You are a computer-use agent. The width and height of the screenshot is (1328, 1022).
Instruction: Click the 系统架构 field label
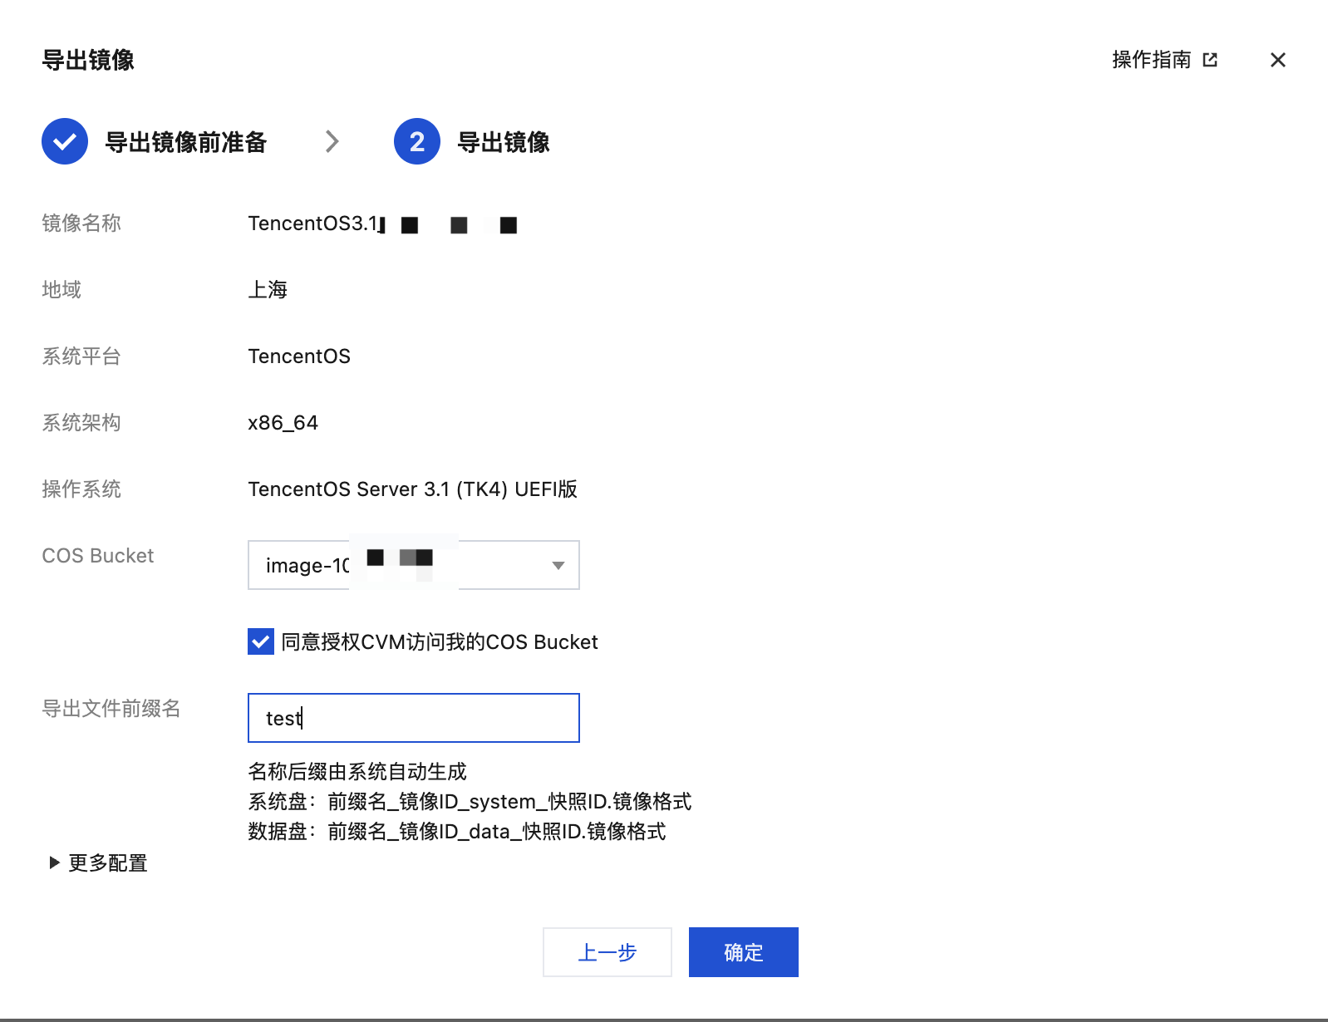pyautogui.click(x=81, y=422)
